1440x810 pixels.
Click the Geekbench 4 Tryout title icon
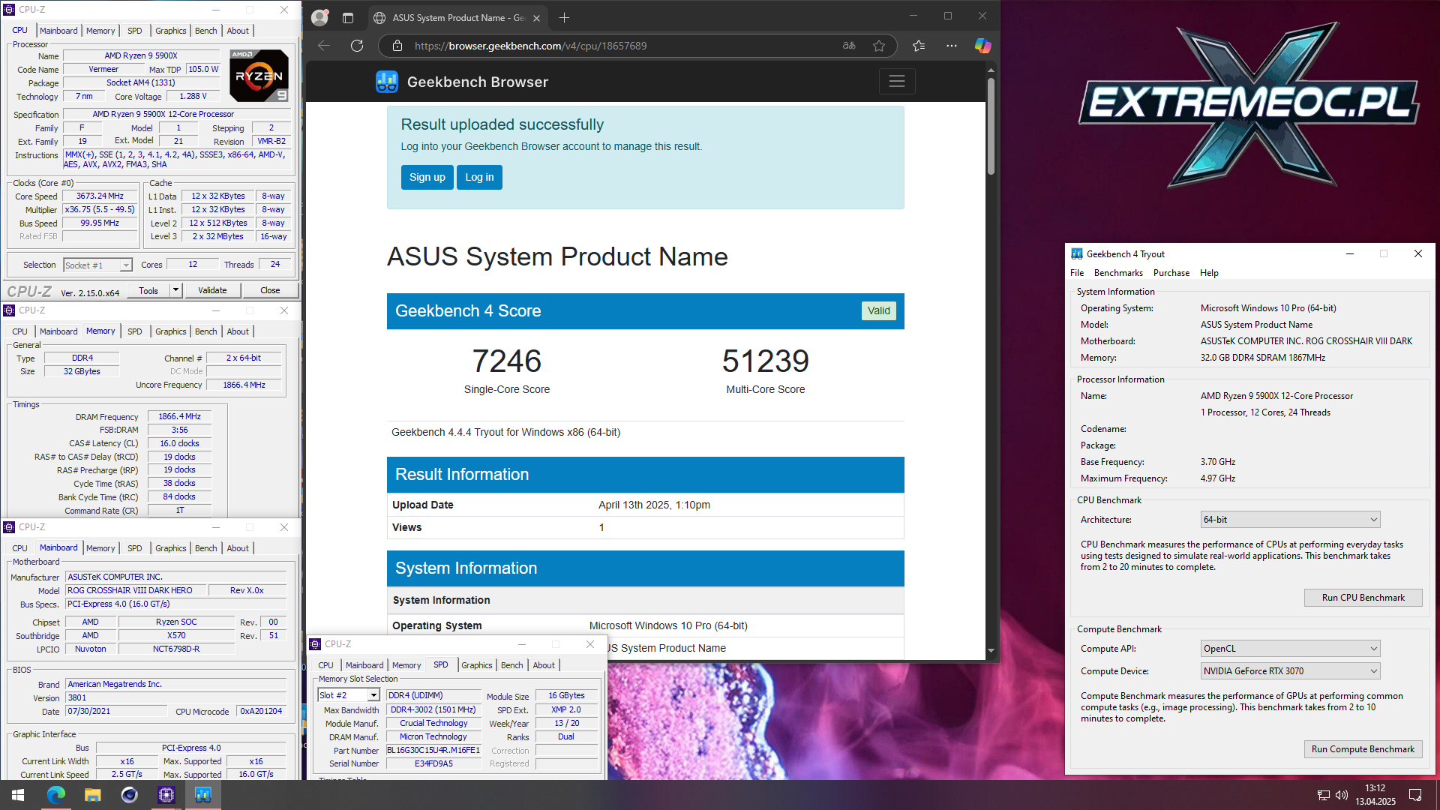point(1077,254)
